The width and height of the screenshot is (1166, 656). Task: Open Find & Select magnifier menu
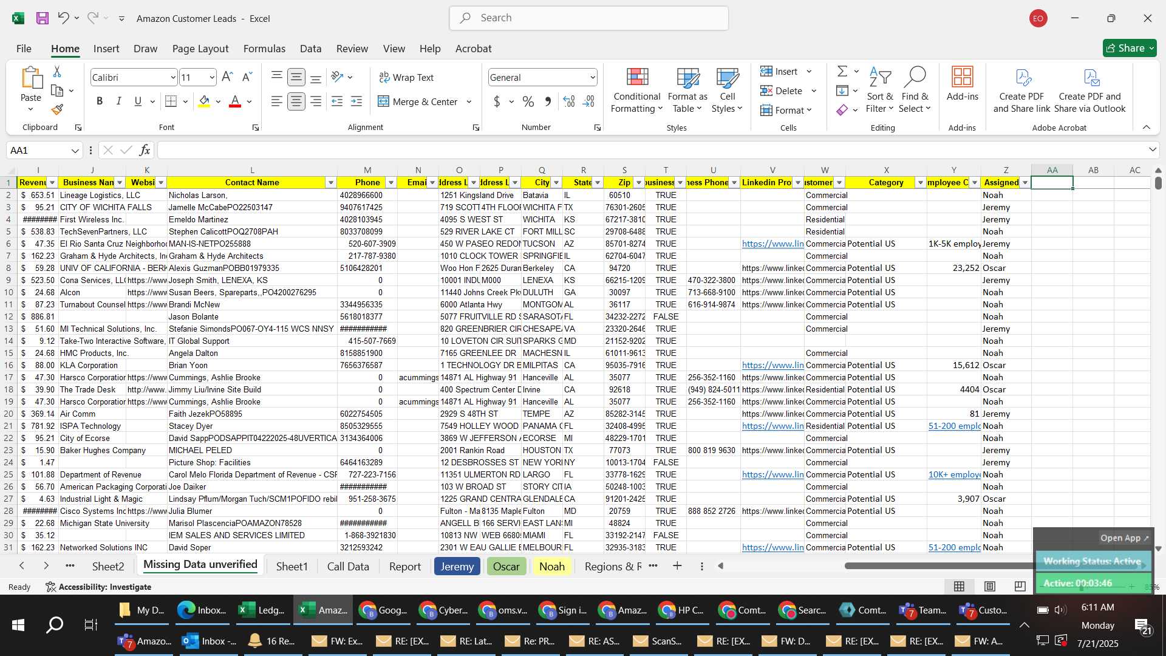[x=915, y=90]
